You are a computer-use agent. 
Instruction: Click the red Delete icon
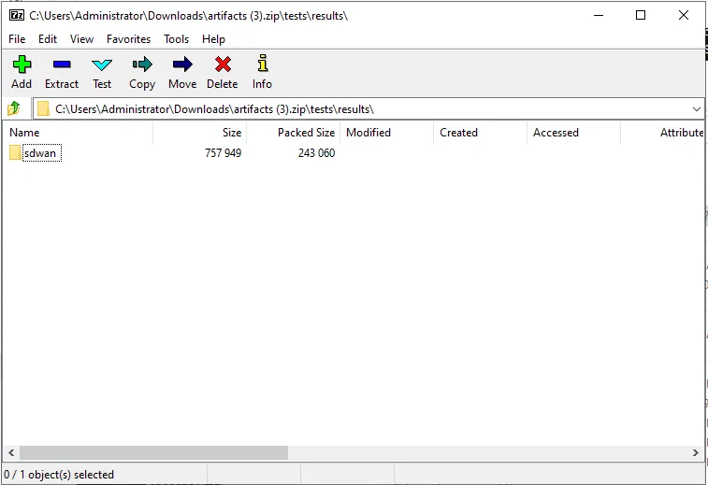[222, 65]
